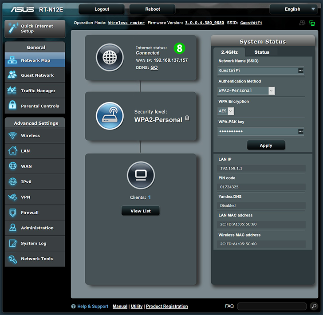Click the clients computer icon in network map
Screen dimensions: 323x315
pos(141,175)
